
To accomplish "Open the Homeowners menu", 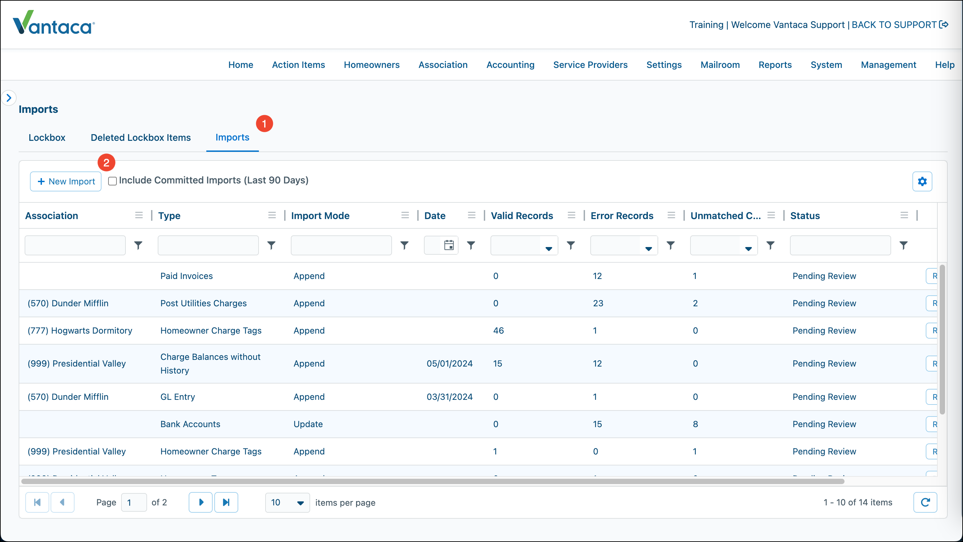I will [372, 65].
